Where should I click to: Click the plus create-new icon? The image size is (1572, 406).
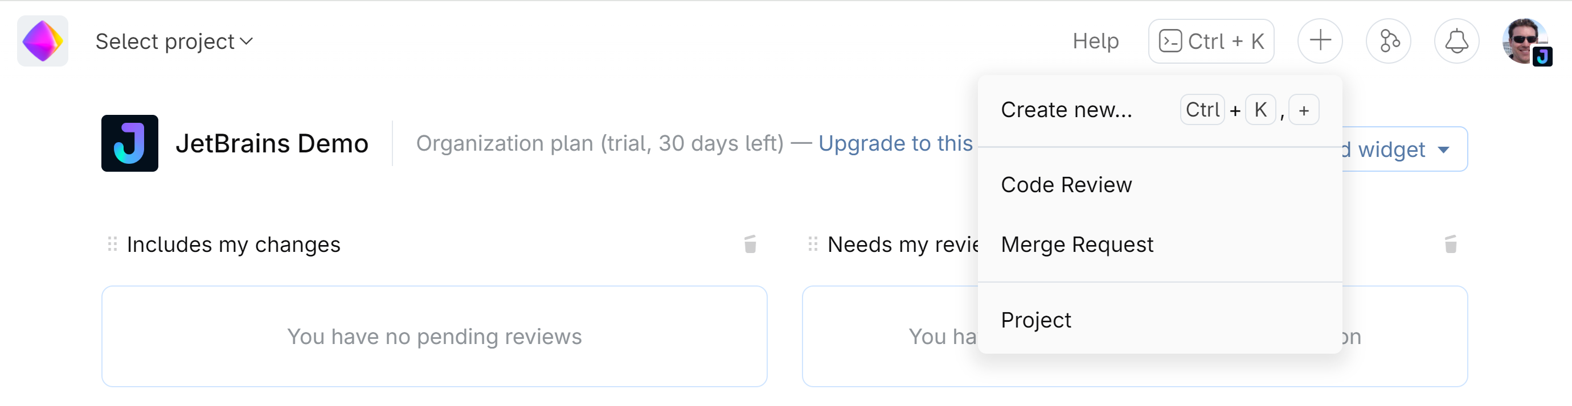pos(1319,41)
